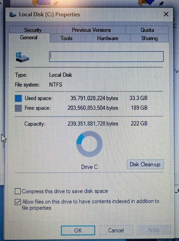Click the 'Drive C:' label under chart
Viewport: 179px width, 241px height.
point(90,167)
